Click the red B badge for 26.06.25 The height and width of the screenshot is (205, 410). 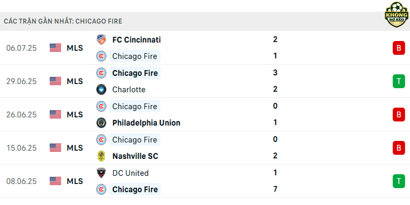tap(399, 114)
